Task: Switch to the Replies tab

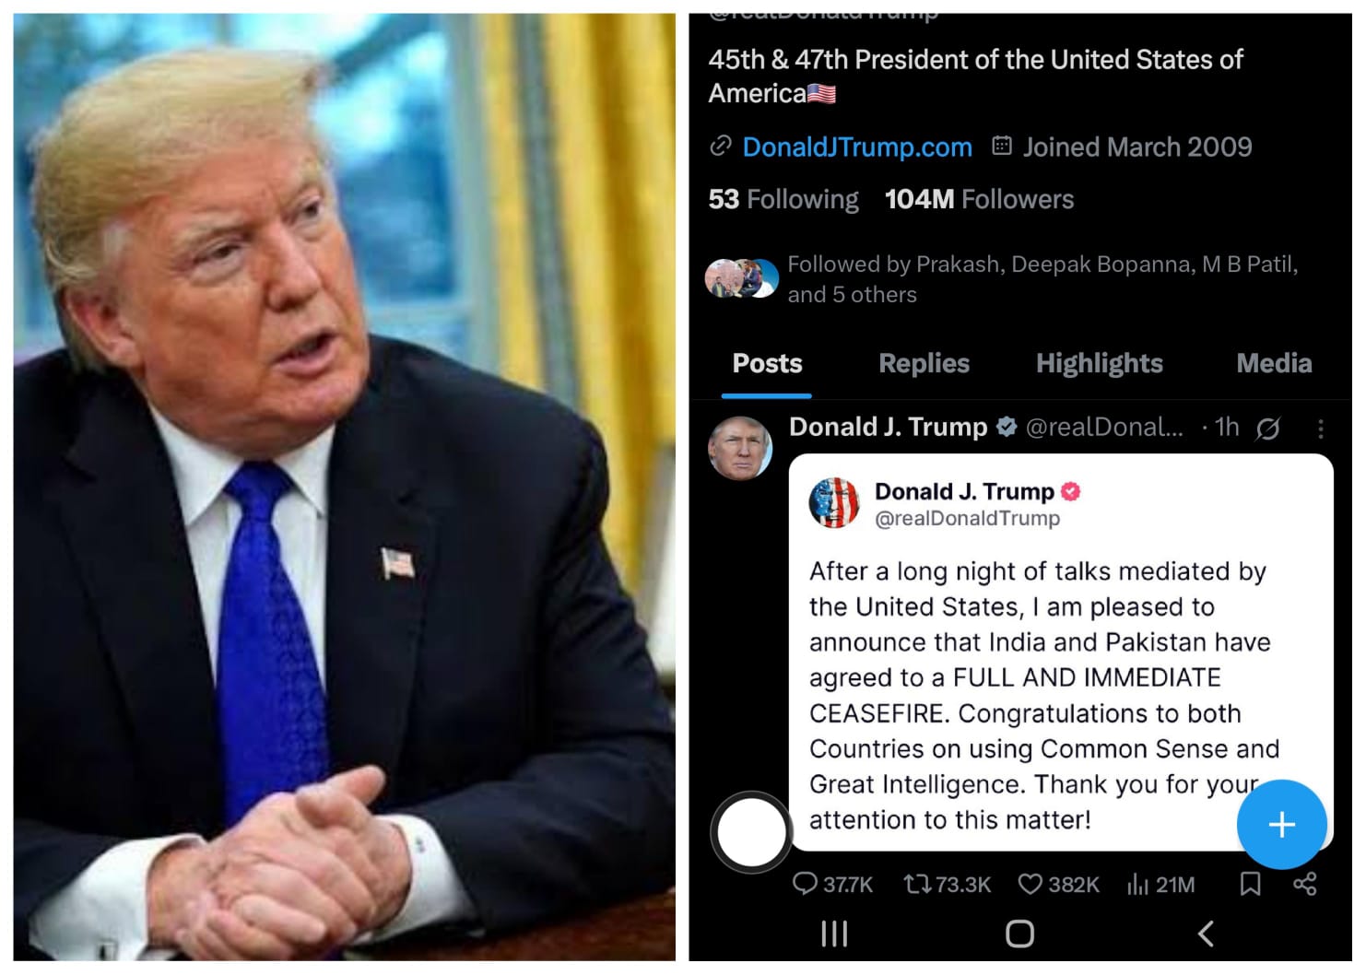Action: tap(924, 363)
